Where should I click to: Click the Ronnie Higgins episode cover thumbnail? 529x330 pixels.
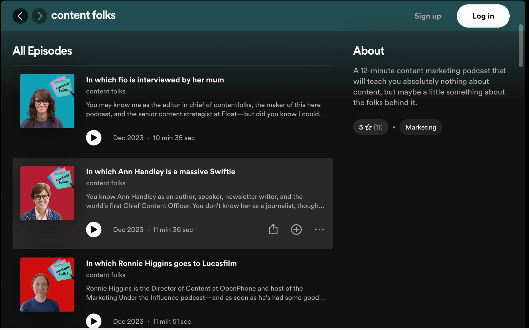tap(47, 285)
